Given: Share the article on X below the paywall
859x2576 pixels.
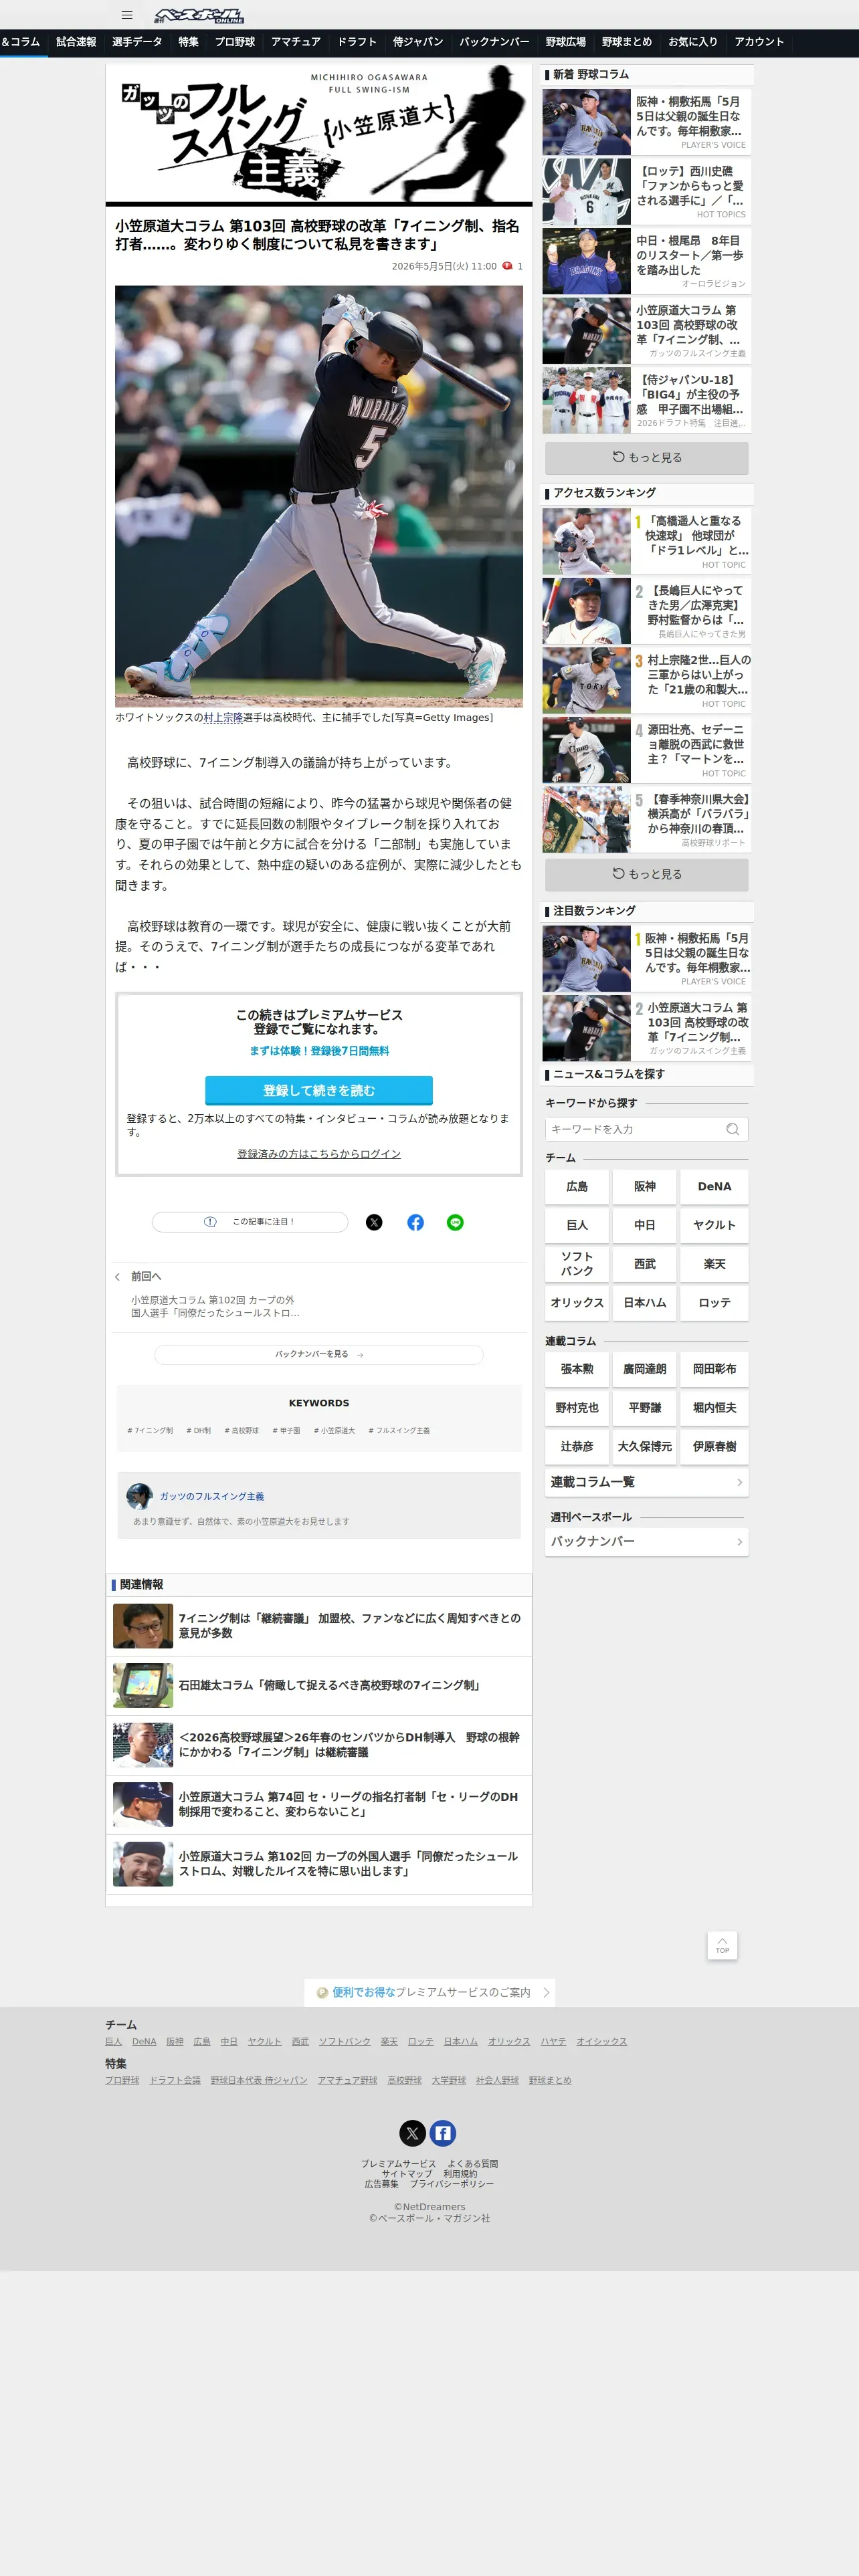Looking at the screenshot, I should point(374,1222).
